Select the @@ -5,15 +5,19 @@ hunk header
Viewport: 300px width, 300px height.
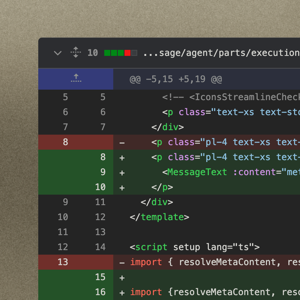(x=175, y=79)
